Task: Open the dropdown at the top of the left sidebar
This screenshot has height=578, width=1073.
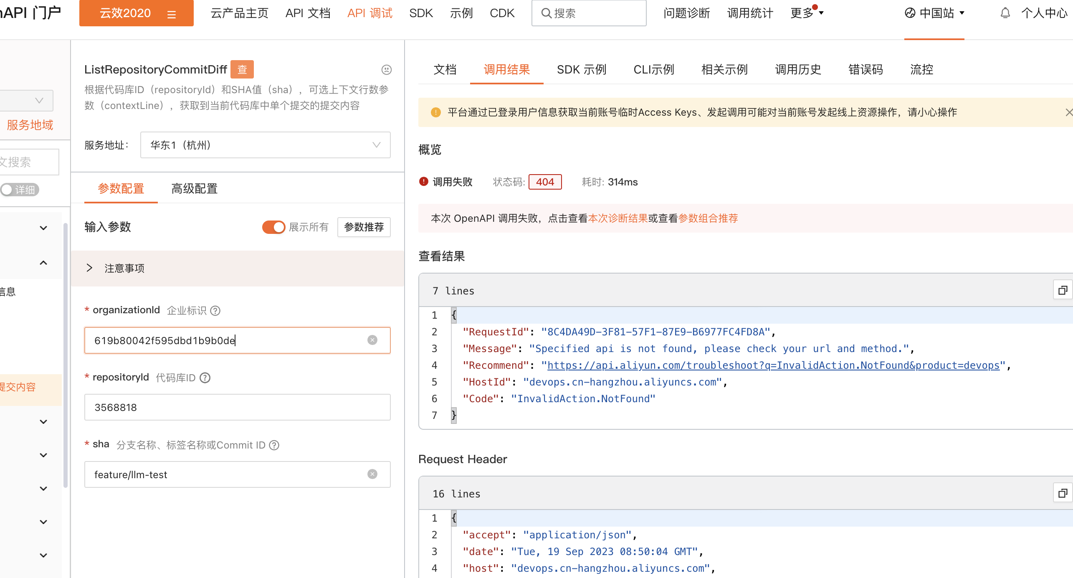Action: tap(27, 101)
